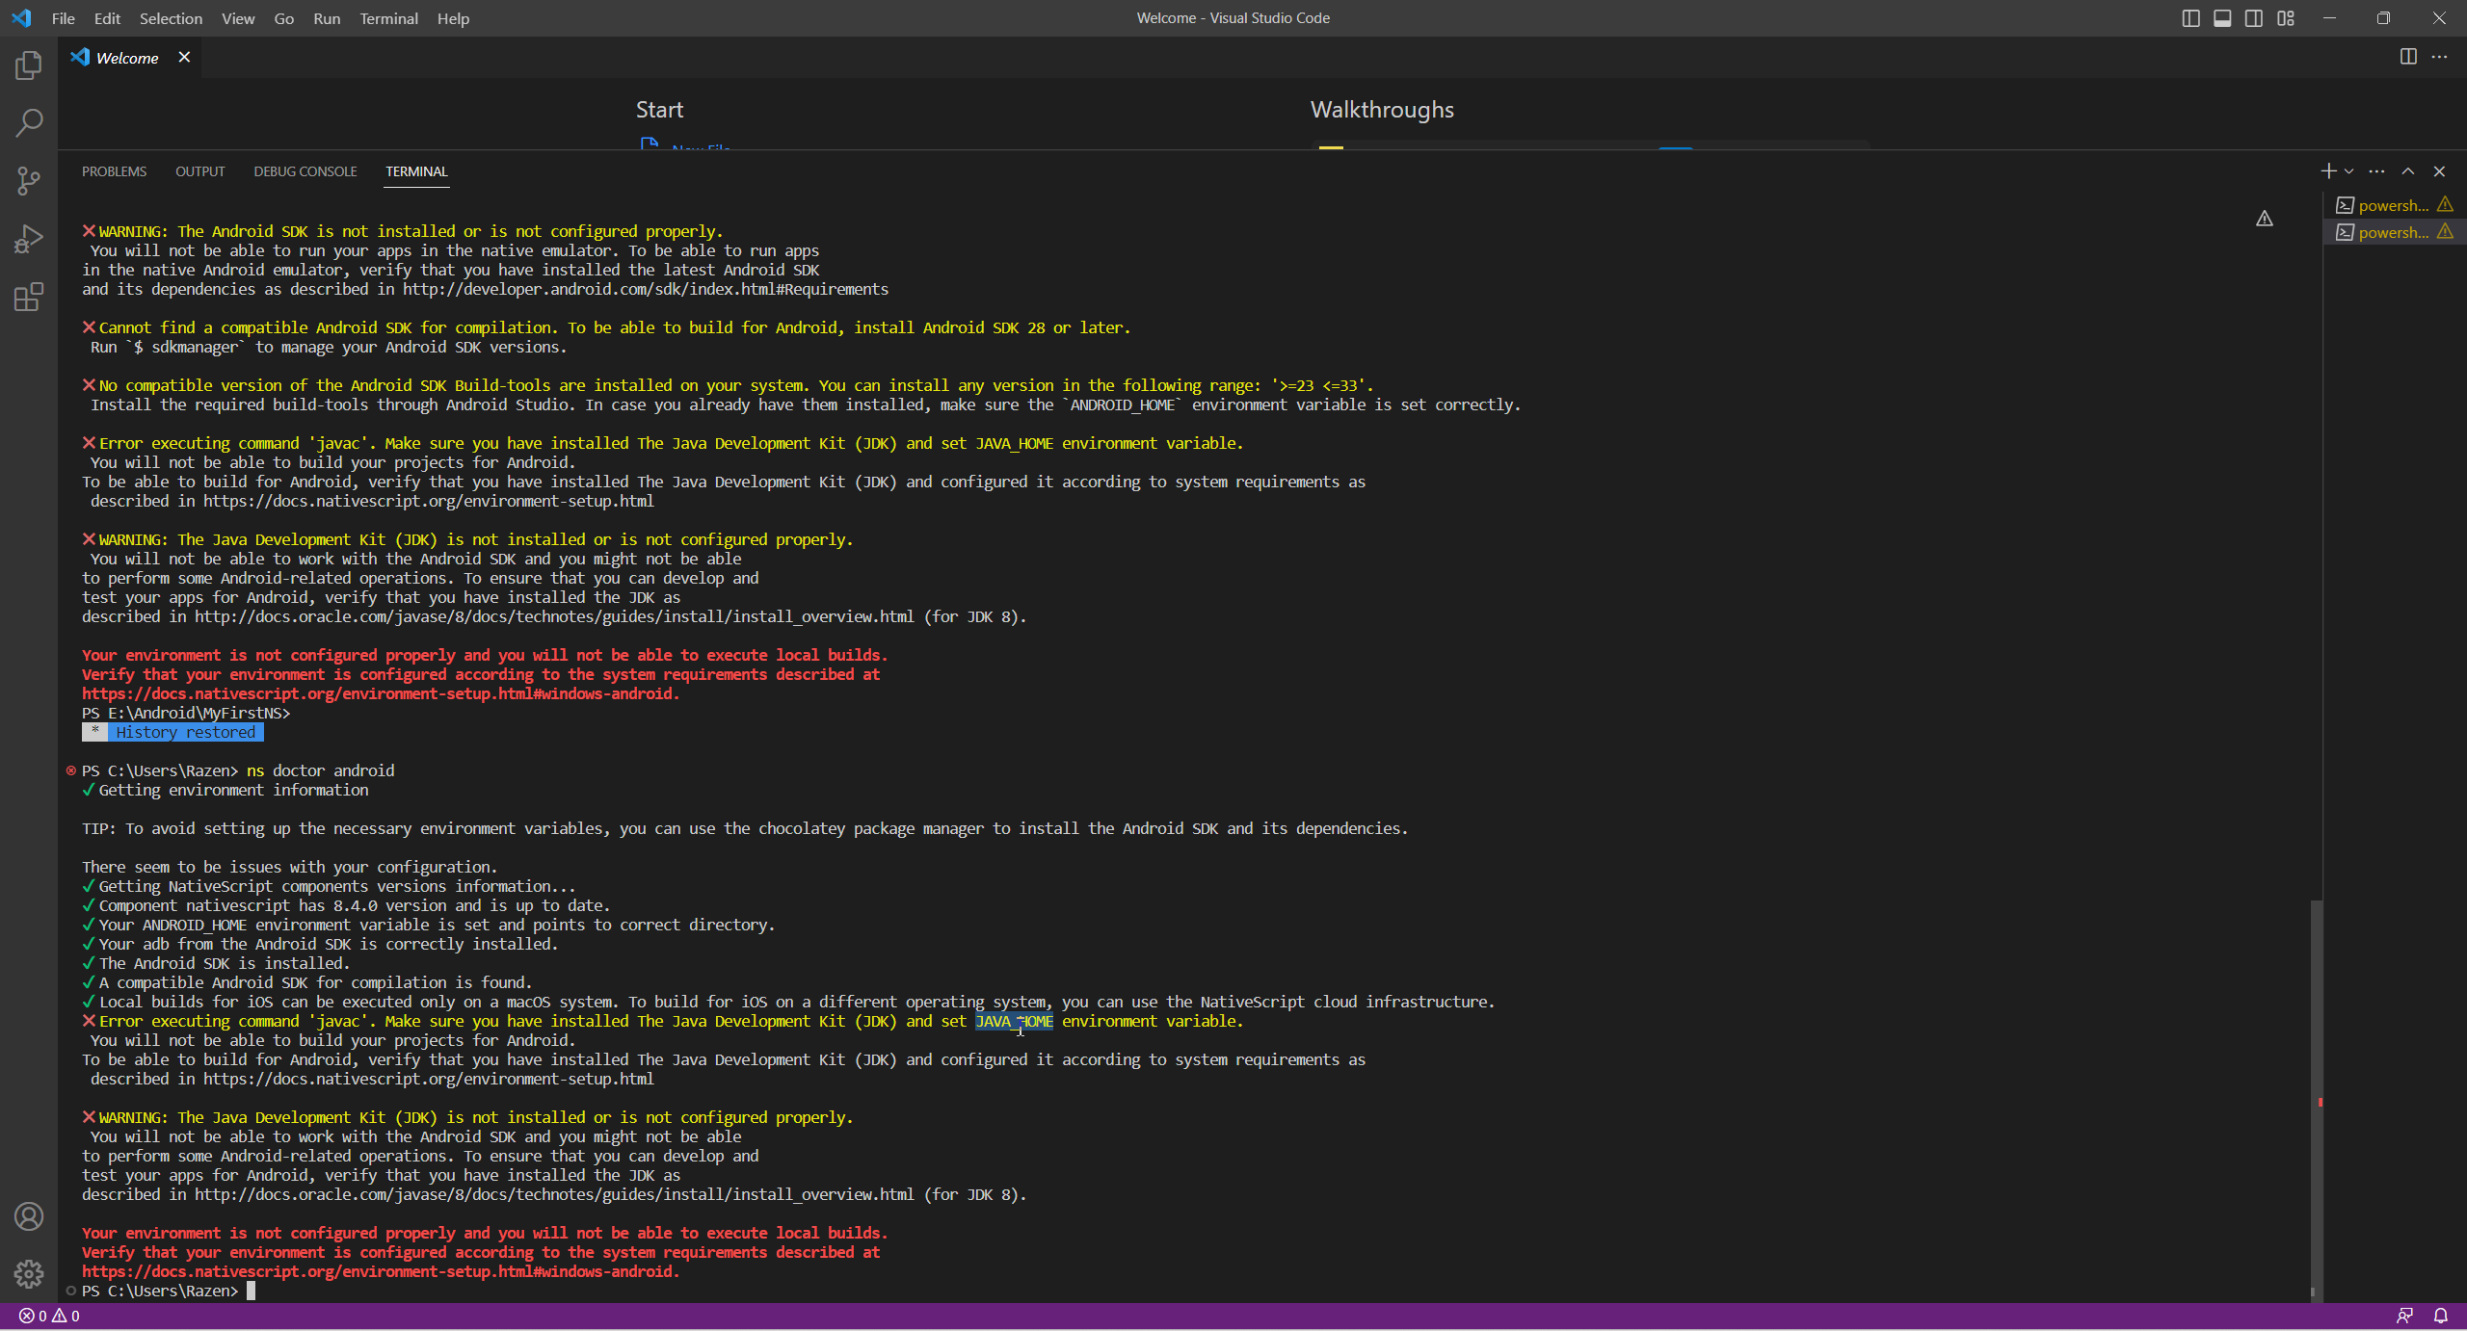The height and width of the screenshot is (1331, 2467).
Task: Open the Explorer view in activity bar
Action: coord(29,65)
